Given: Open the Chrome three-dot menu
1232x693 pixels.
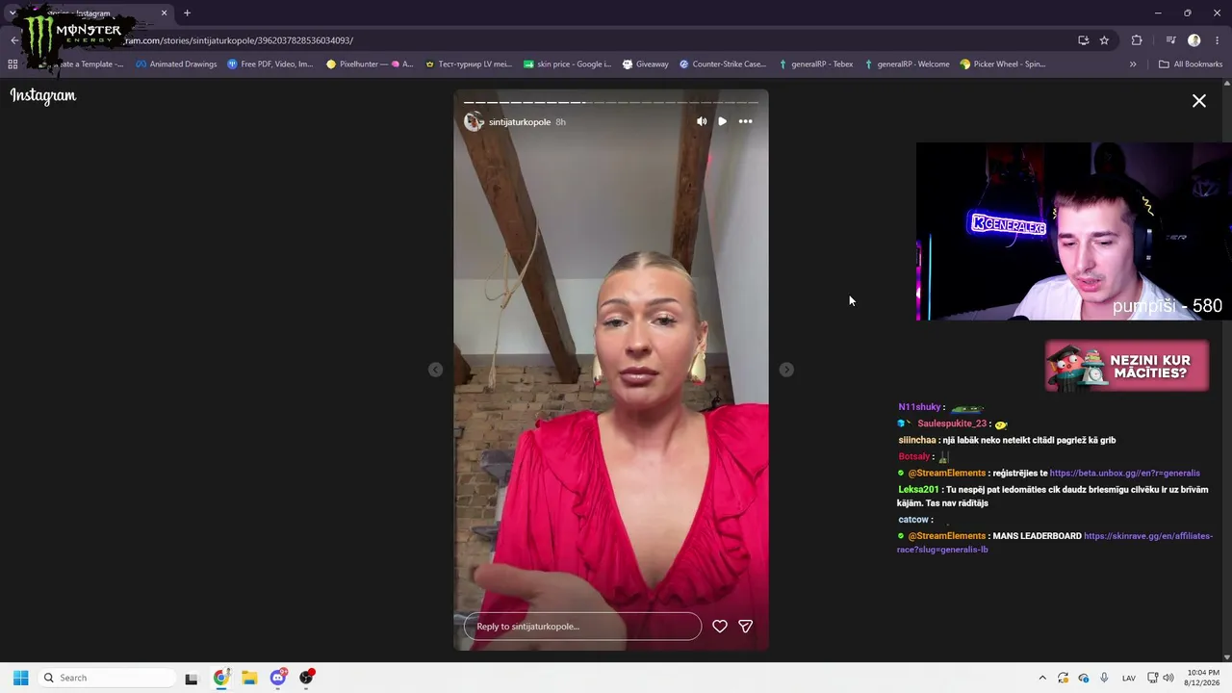Looking at the screenshot, I should click(1217, 40).
